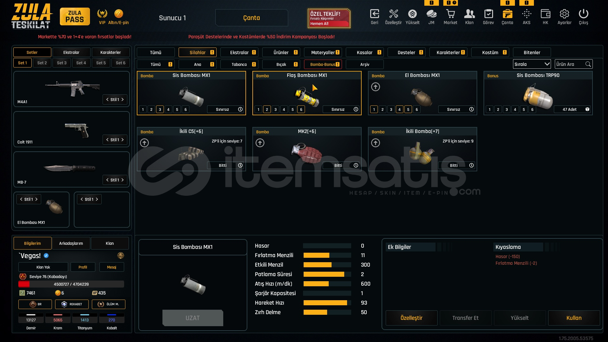608x342 pixels.
Task: Open the Kasalar category tab
Action: click(x=365, y=52)
